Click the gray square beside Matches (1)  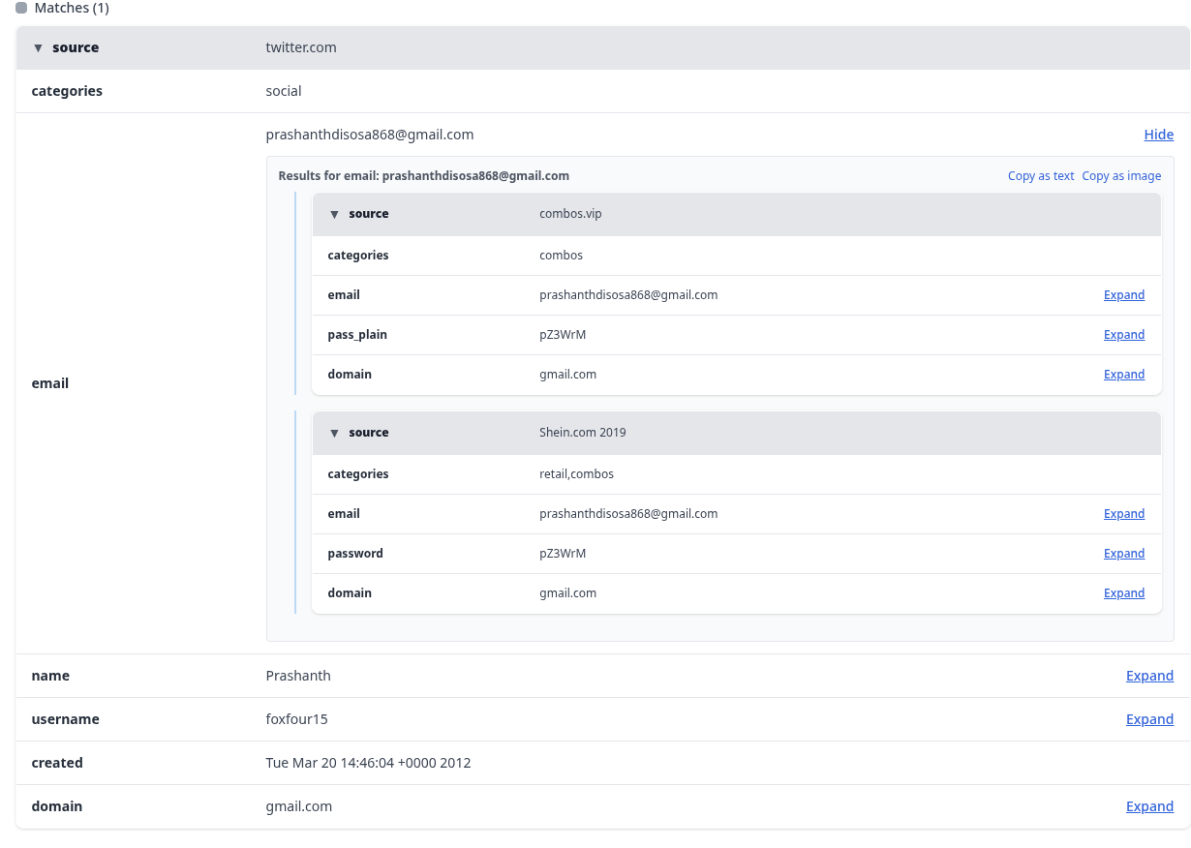(21, 8)
